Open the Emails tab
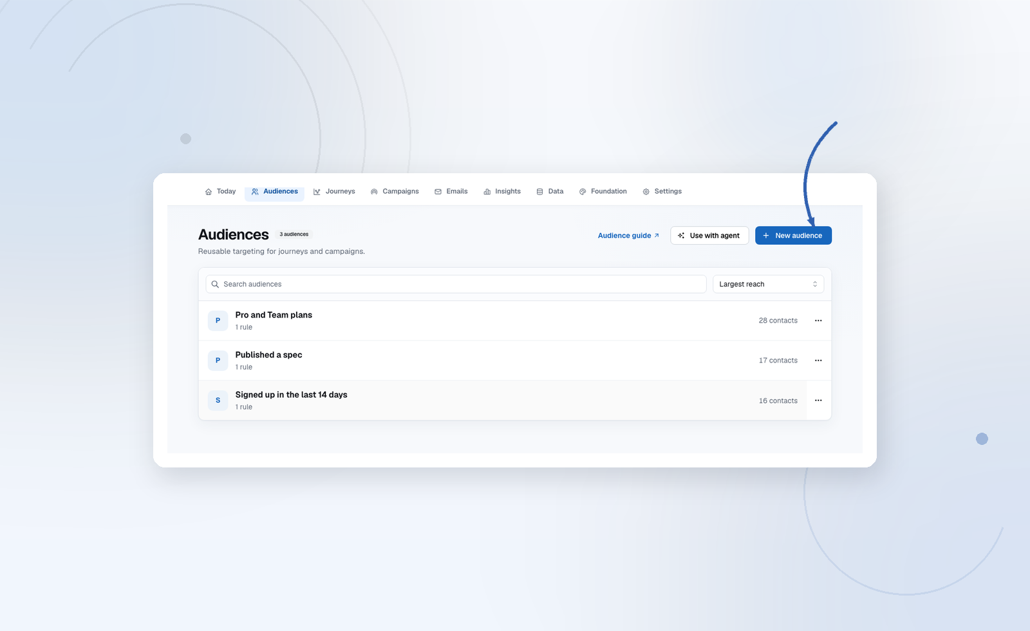Viewport: 1030px width, 631px height. pos(451,191)
